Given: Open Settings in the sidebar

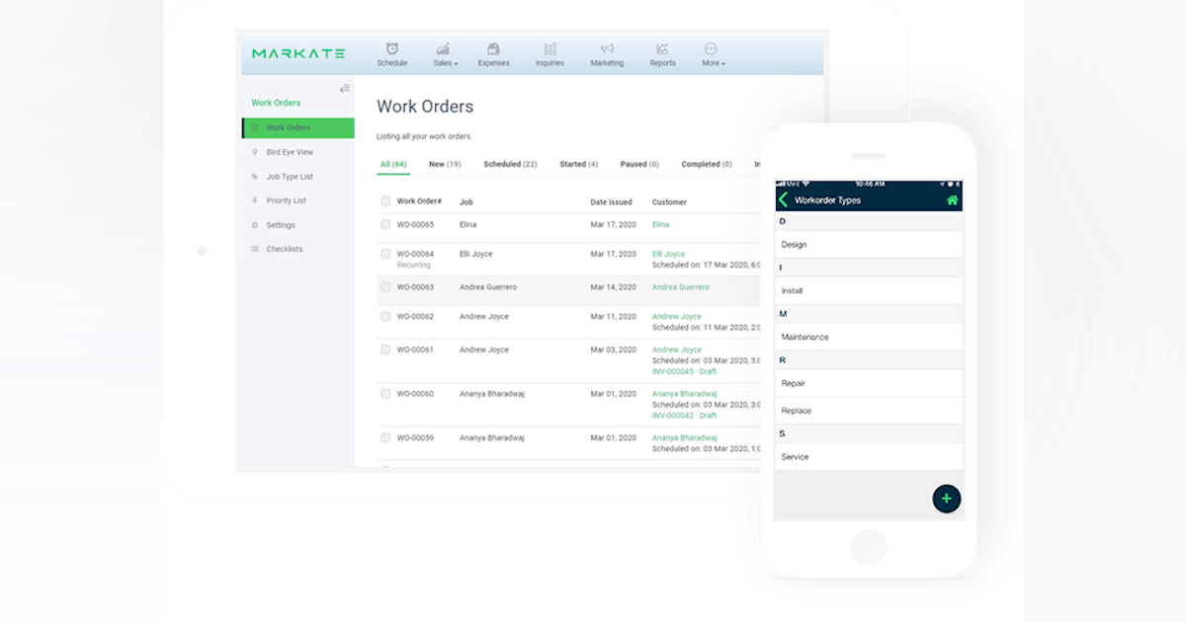Looking at the screenshot, I should click(x=280, y=225).
